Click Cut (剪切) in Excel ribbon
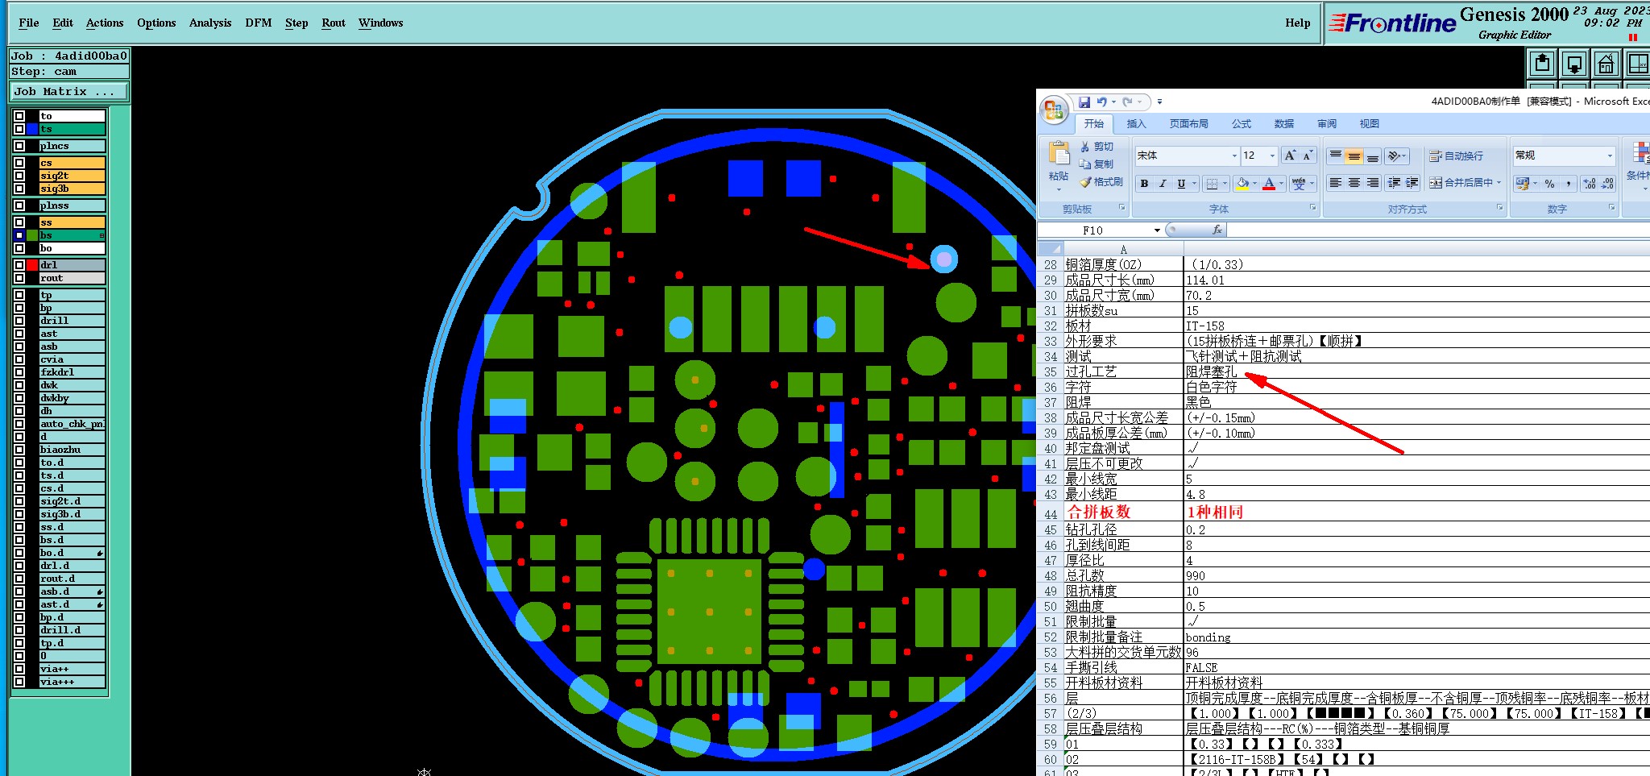This screenshot has width=1650, height=776. (x=1097, y=147)
